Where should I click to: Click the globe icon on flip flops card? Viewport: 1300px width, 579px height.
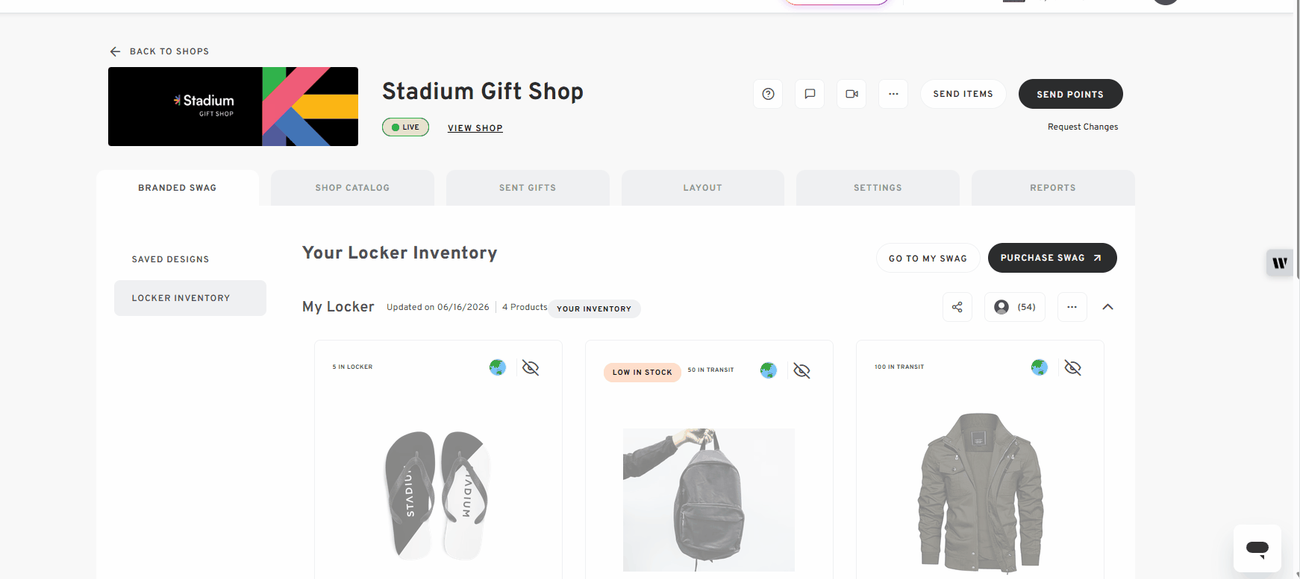tap(498, 367)
